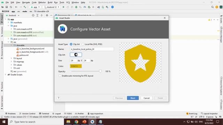Open the app run configuration dropdown

point(35,7)
